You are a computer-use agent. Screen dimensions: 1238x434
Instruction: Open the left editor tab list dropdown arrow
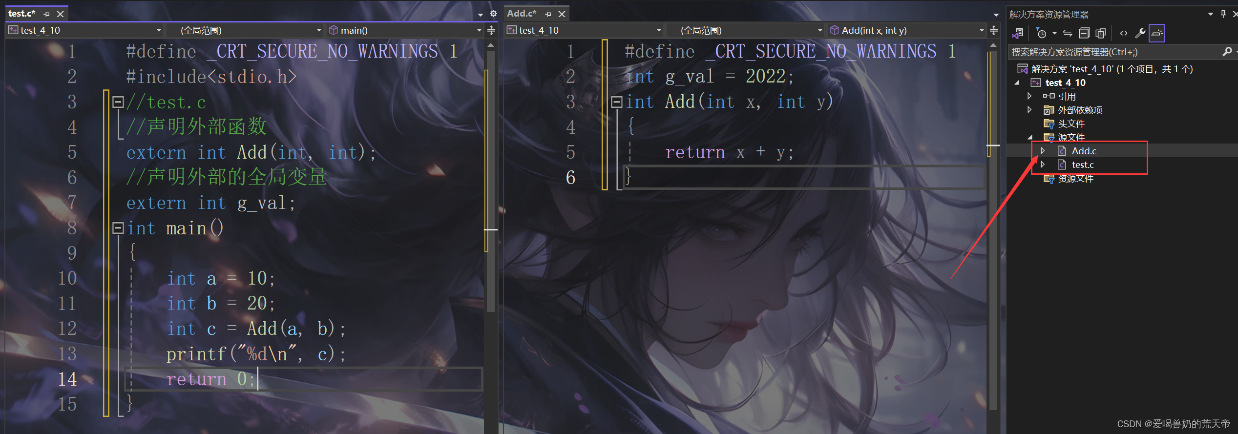(x=481, y=15)
